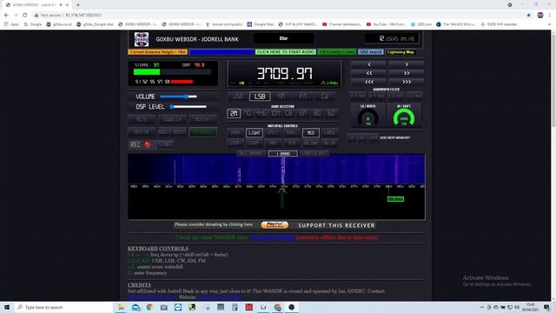The width and height of the screenshot is (556, 313).
Task: Select the G0XBU WEBSDR browser tab
Action: (36, 5)
